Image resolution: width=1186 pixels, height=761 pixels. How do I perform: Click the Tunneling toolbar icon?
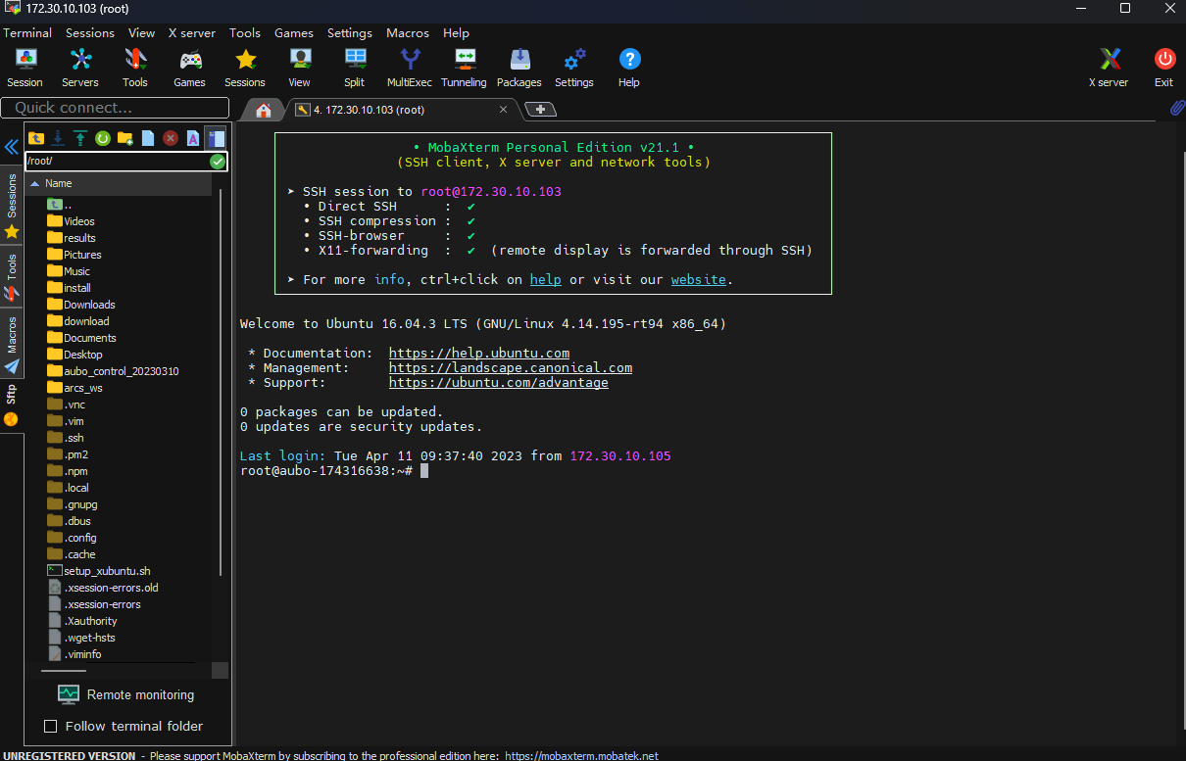tap(464, 68)
